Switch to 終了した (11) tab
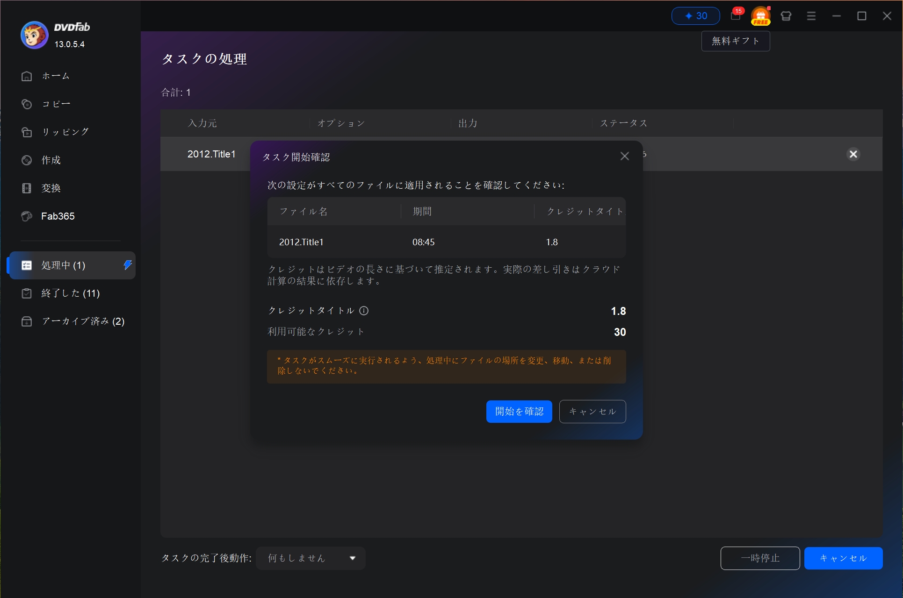Image resolution: width=903 pixels, height=598 pixels. click(70, 293)
